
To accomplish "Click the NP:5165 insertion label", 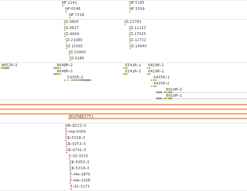I will click(x=137, y=3).
